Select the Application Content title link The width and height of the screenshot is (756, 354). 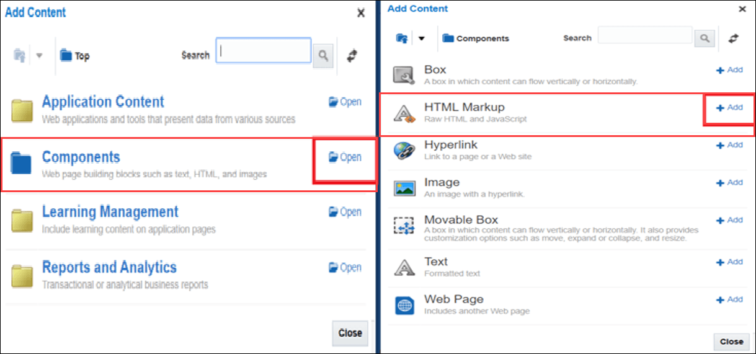pyautogui.click(x=103, y=102)
